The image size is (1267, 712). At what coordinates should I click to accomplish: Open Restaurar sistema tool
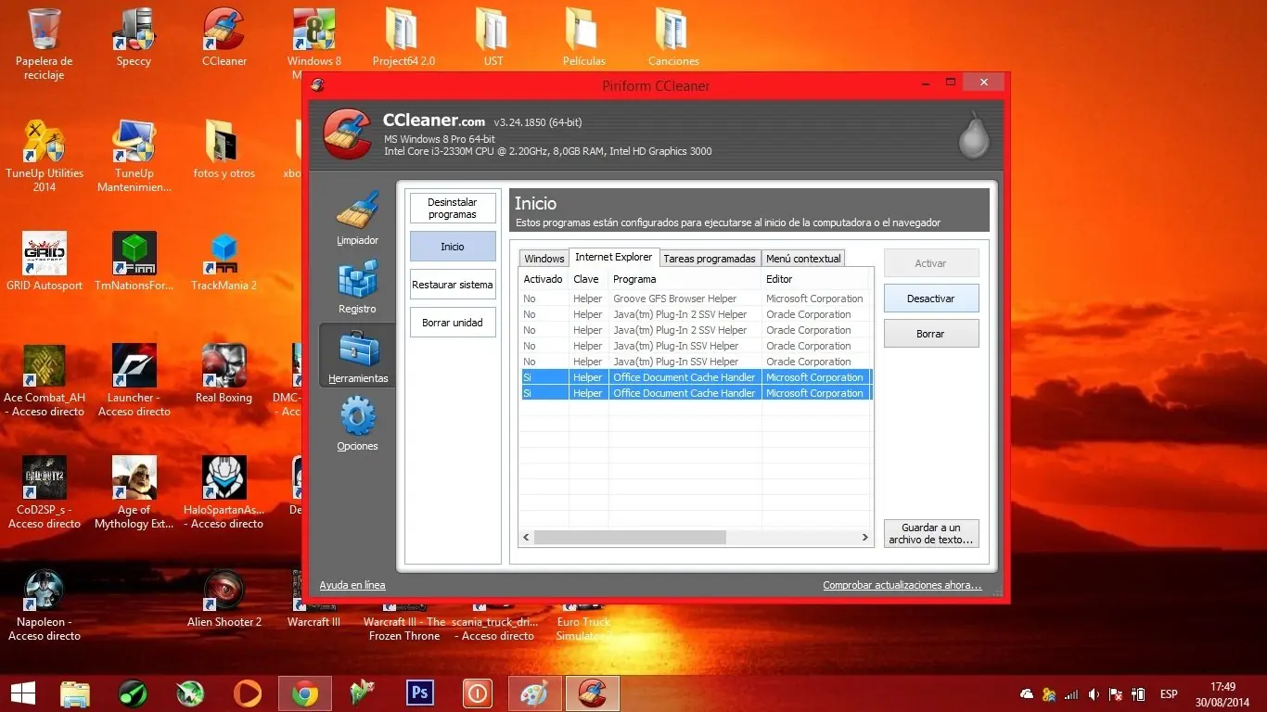click(x=453, y=285)
